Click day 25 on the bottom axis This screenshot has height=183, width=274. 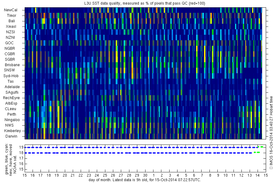coord(105,175)
